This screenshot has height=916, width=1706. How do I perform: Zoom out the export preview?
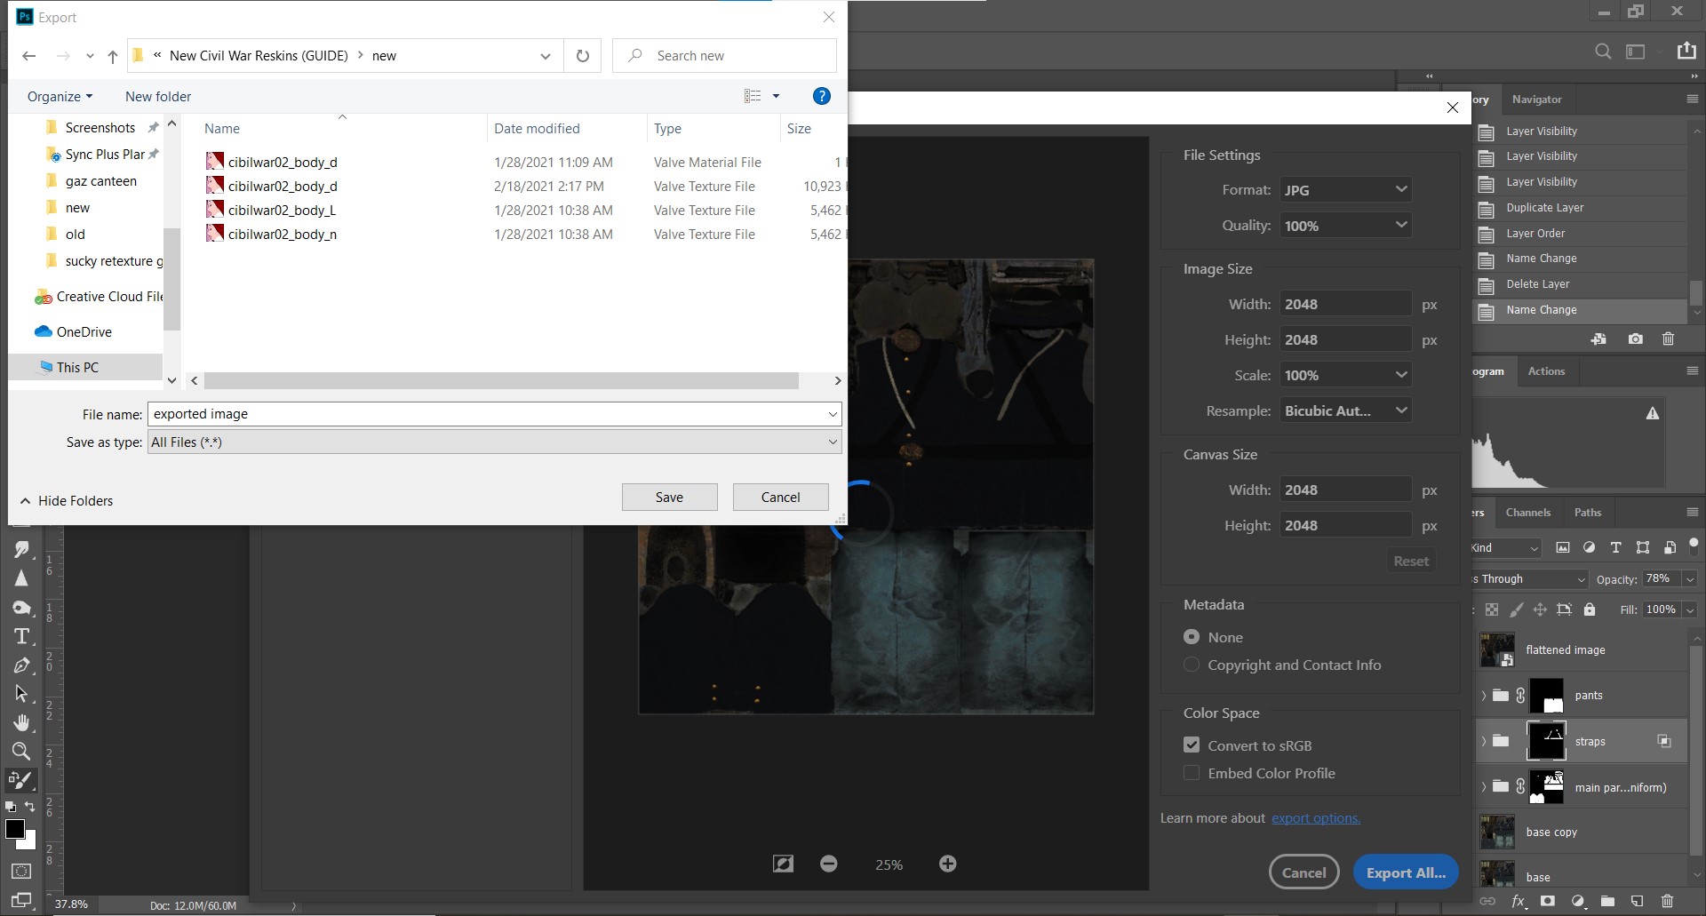[829, 864]
